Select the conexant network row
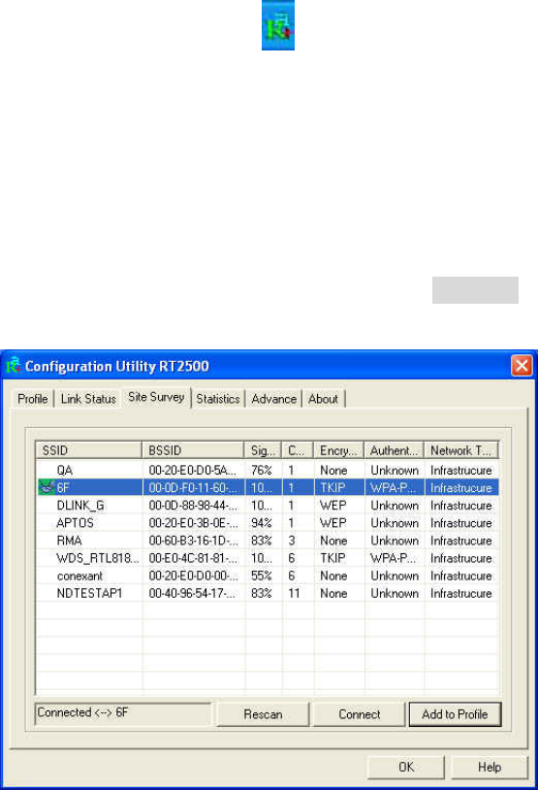This screenshot has width=538, height=790. [x=268, y=576]
